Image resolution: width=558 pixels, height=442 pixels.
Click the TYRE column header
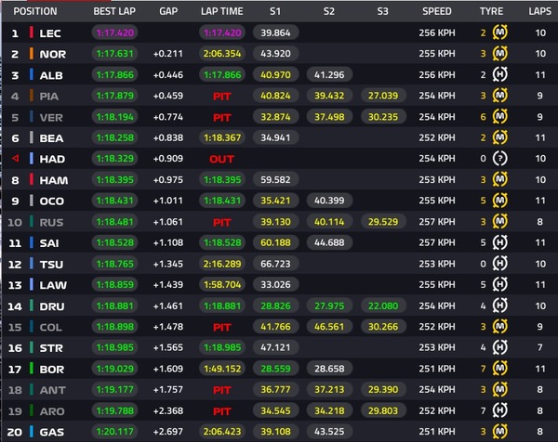pyautogui.click(x=493, y=11)
